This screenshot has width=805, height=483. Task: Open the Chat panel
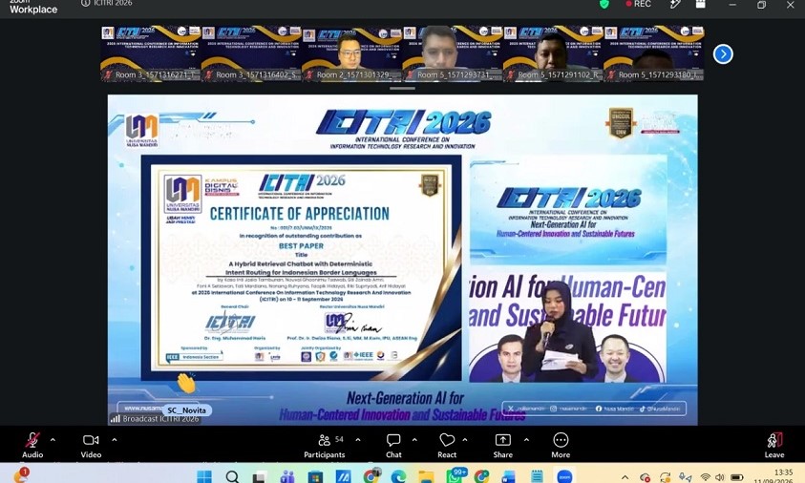(x=393, y=445)
